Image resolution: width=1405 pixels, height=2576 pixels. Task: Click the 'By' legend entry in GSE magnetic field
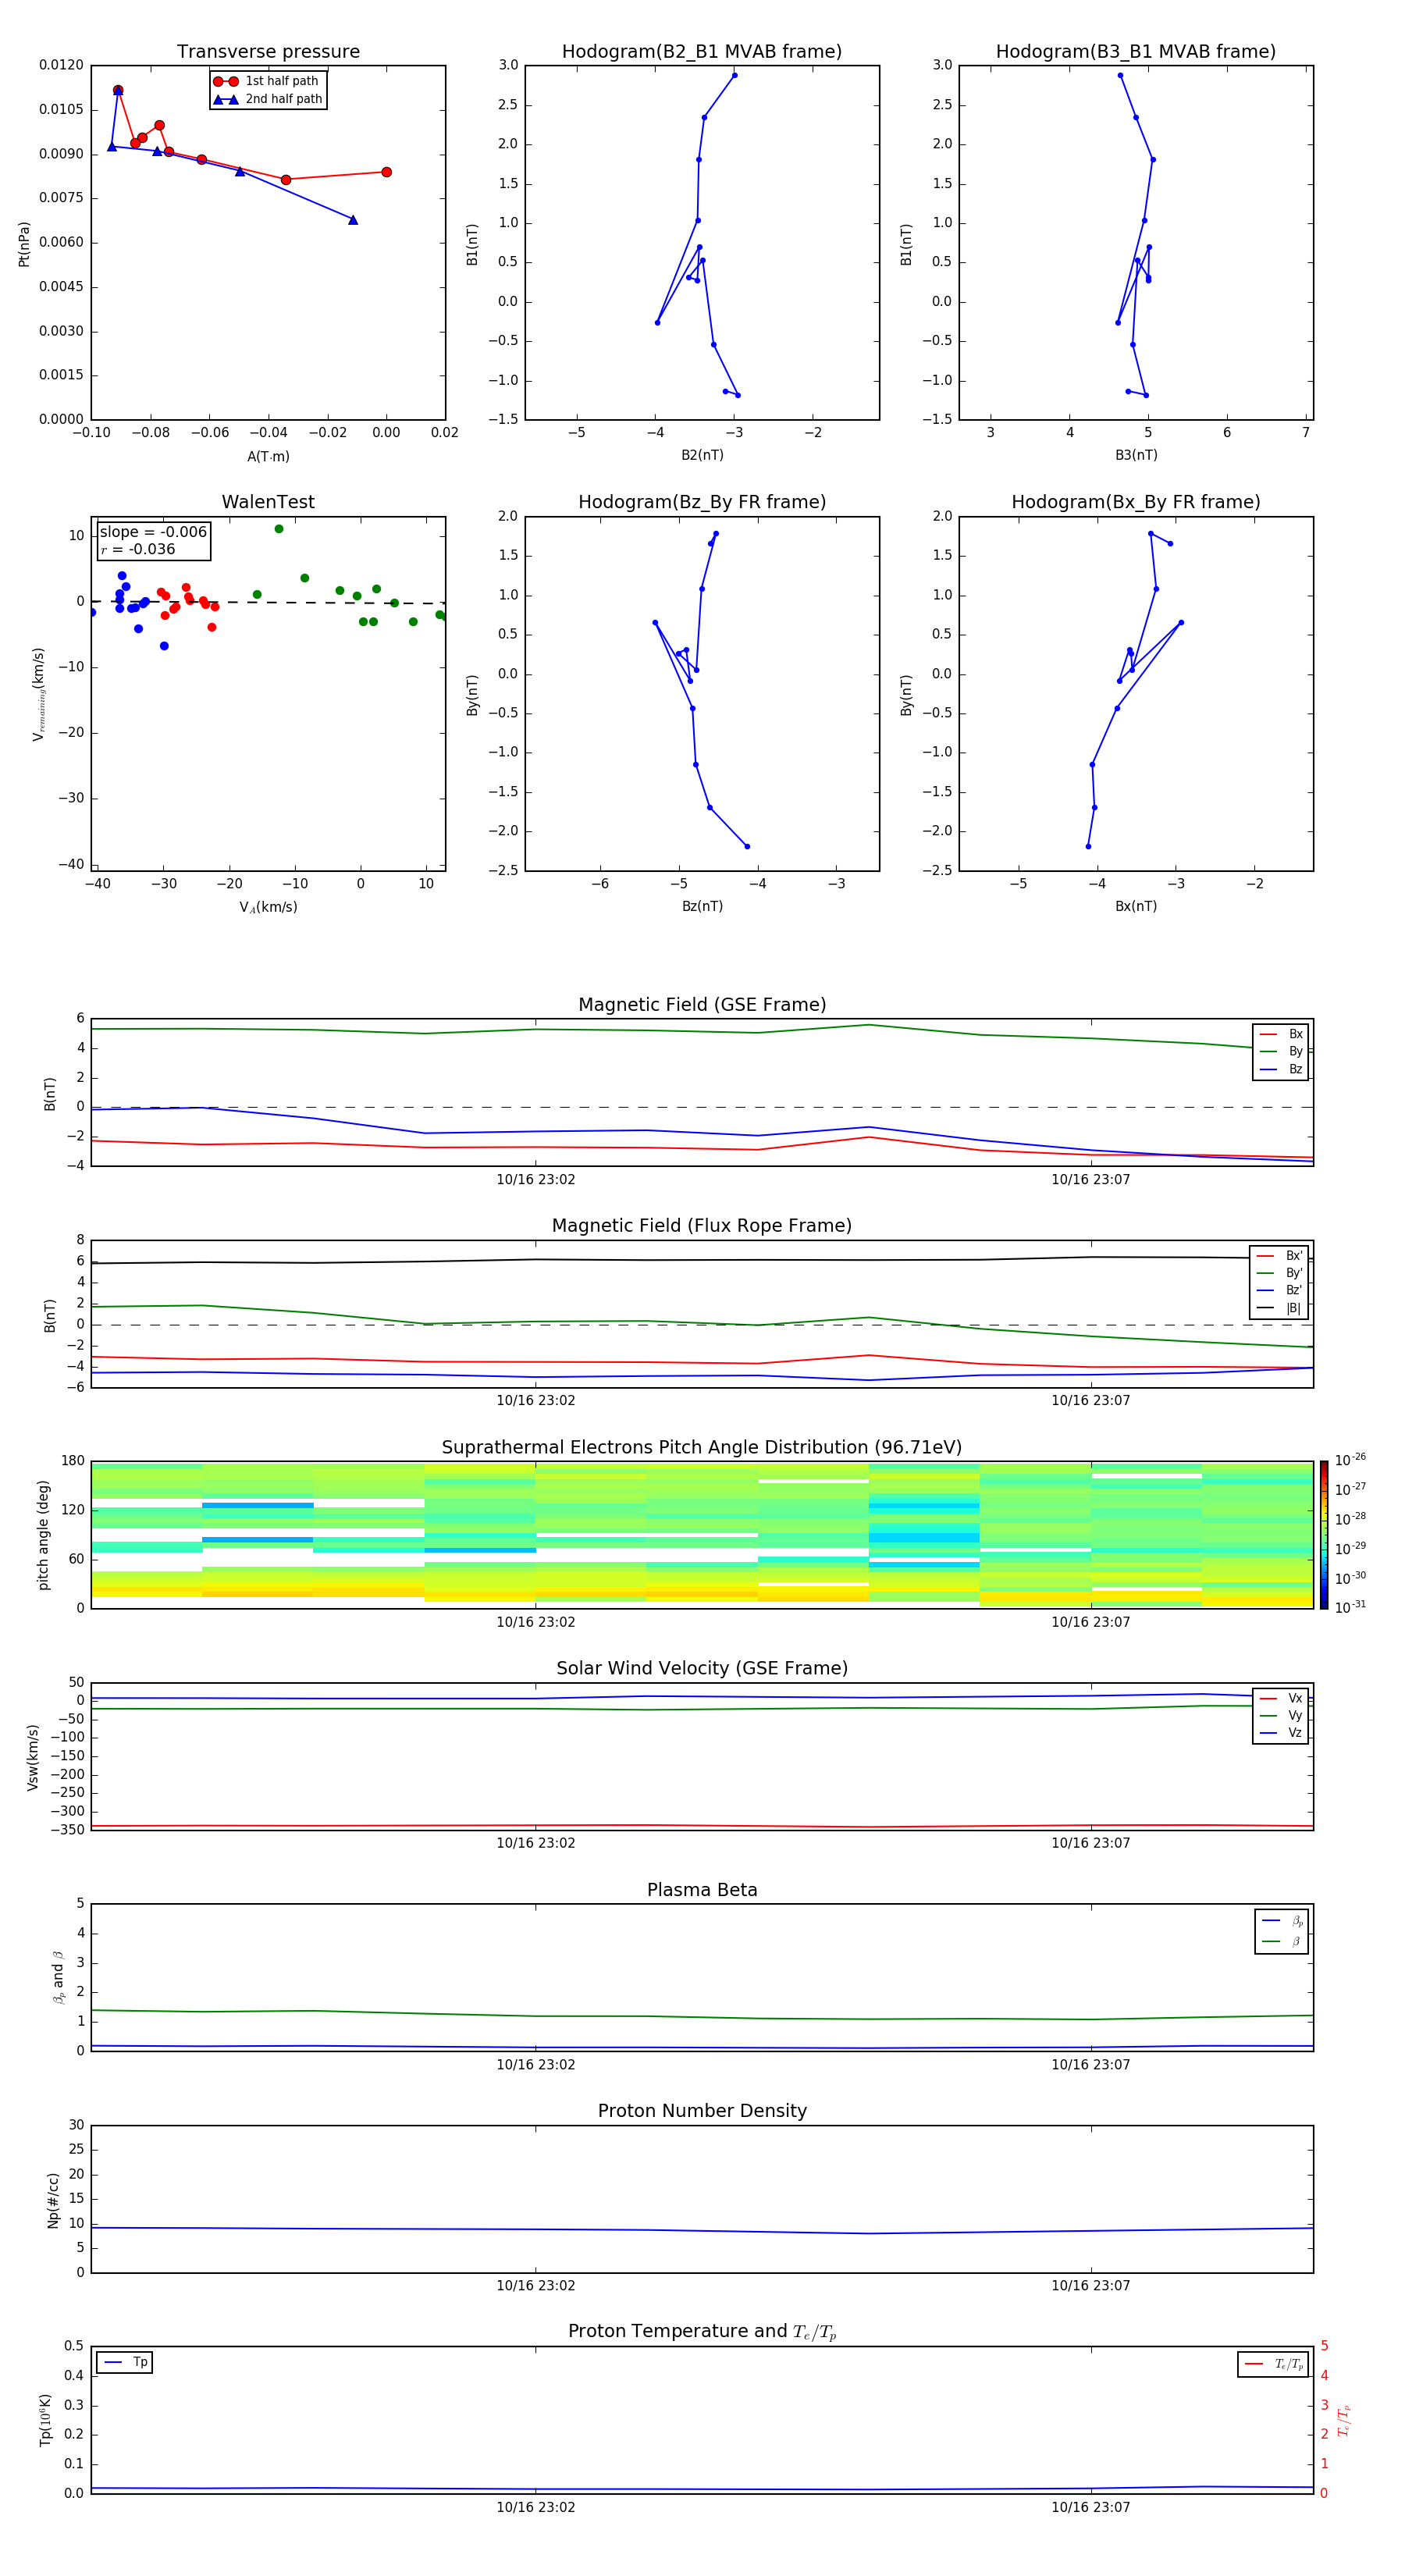click(1281, 1051)
